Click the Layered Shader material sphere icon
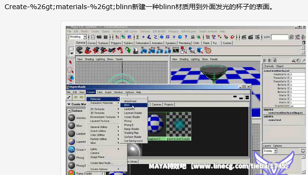This screenshot has height=175, width=308. (72, 141)
